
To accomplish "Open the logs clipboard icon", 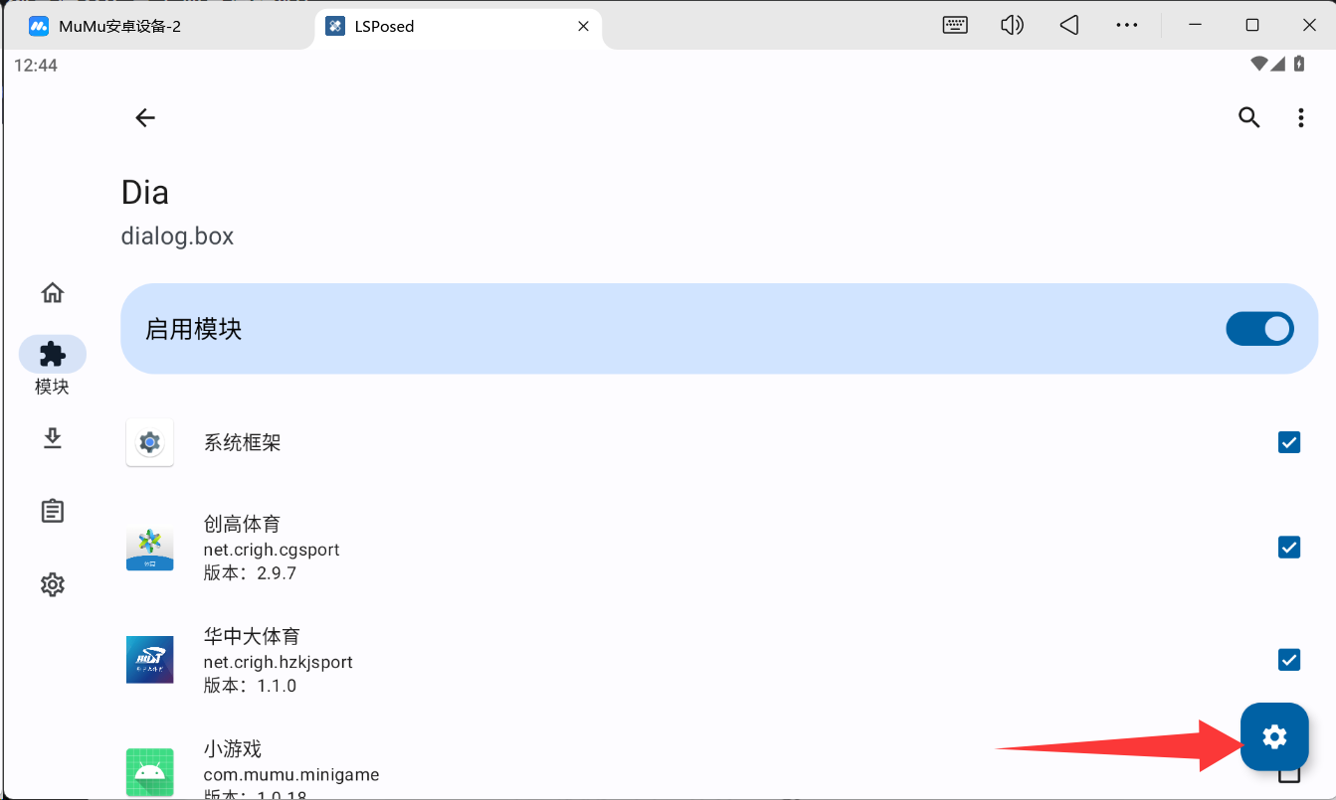I will (x=53, y=511).
